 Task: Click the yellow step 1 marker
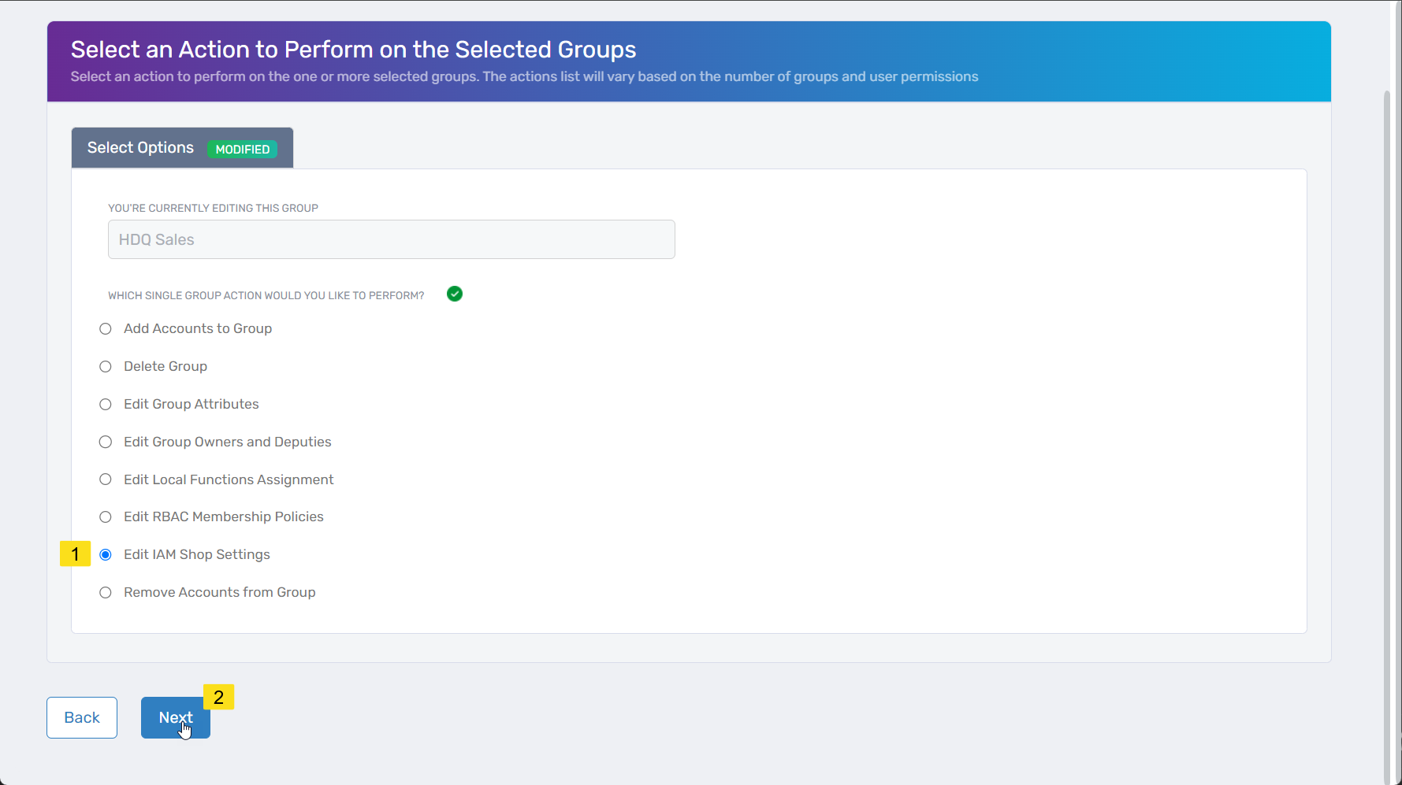click(75, 554)
